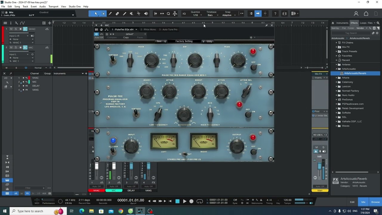Click the pre-amplifier Output knob
The width and height of the screenshot is (382, 215).
click(x=237, y=146)
